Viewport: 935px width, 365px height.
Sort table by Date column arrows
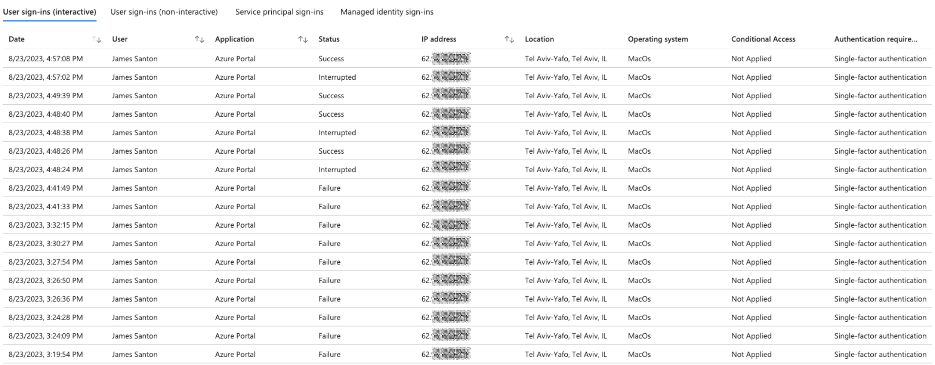[97, 39]
